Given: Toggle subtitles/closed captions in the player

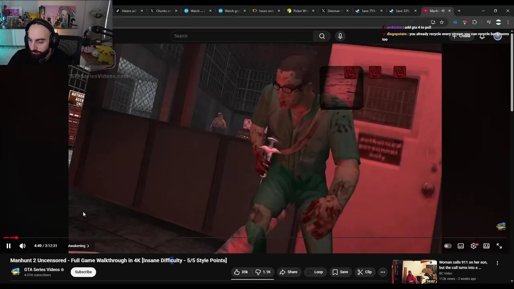Looking at the screenshot, I should [461, 246].
